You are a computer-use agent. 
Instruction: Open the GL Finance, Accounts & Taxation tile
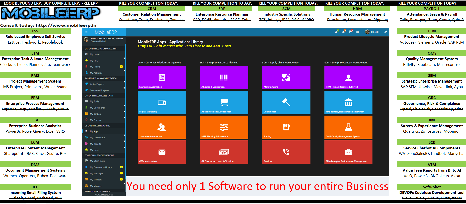click(224, 152)
